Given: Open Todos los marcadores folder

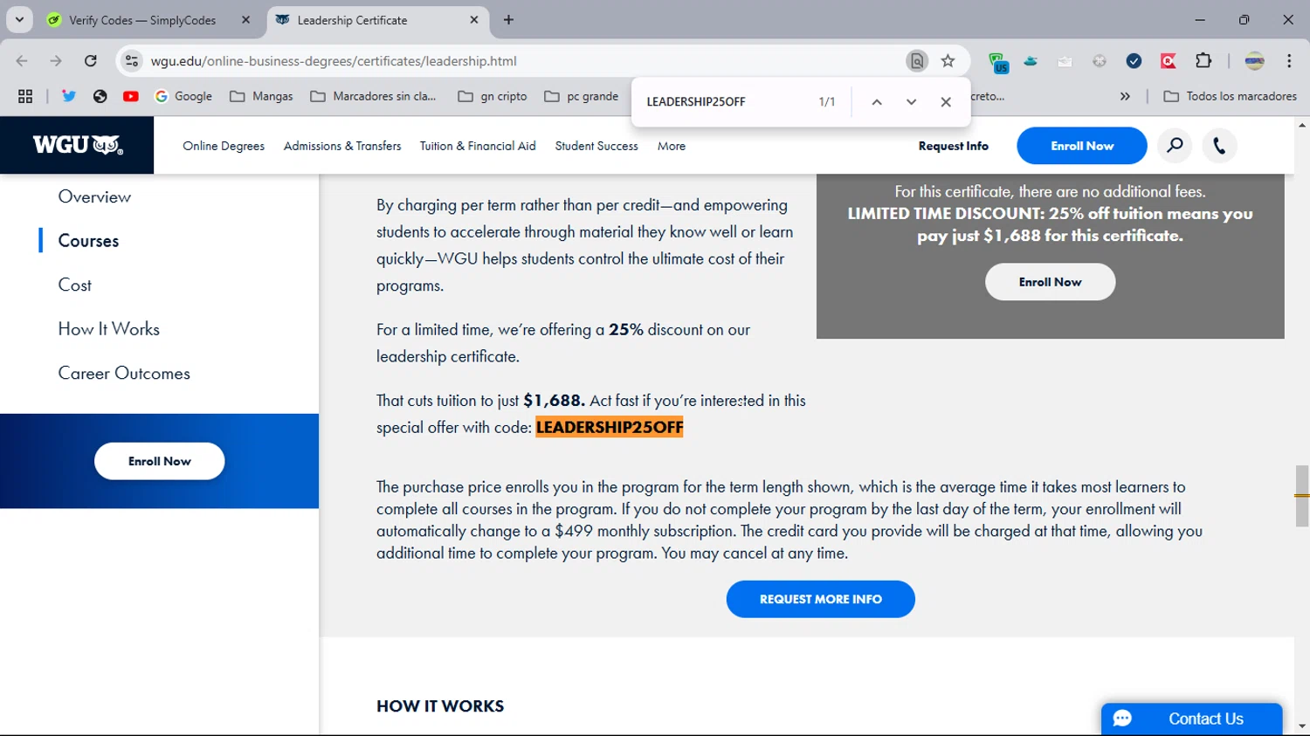Looking at the screenshot, I should [1230, 96].
